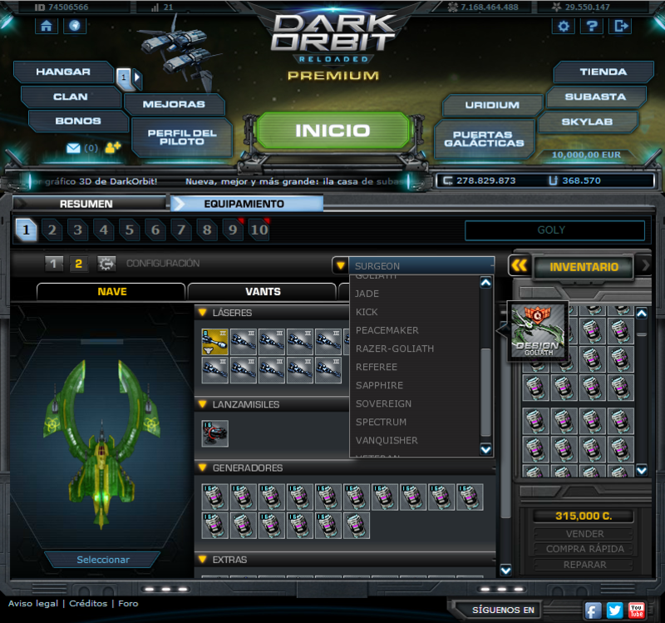The image size is (665, 623).
Task: Click the design list scroll-down arrow
Action: tap(486, 449)
